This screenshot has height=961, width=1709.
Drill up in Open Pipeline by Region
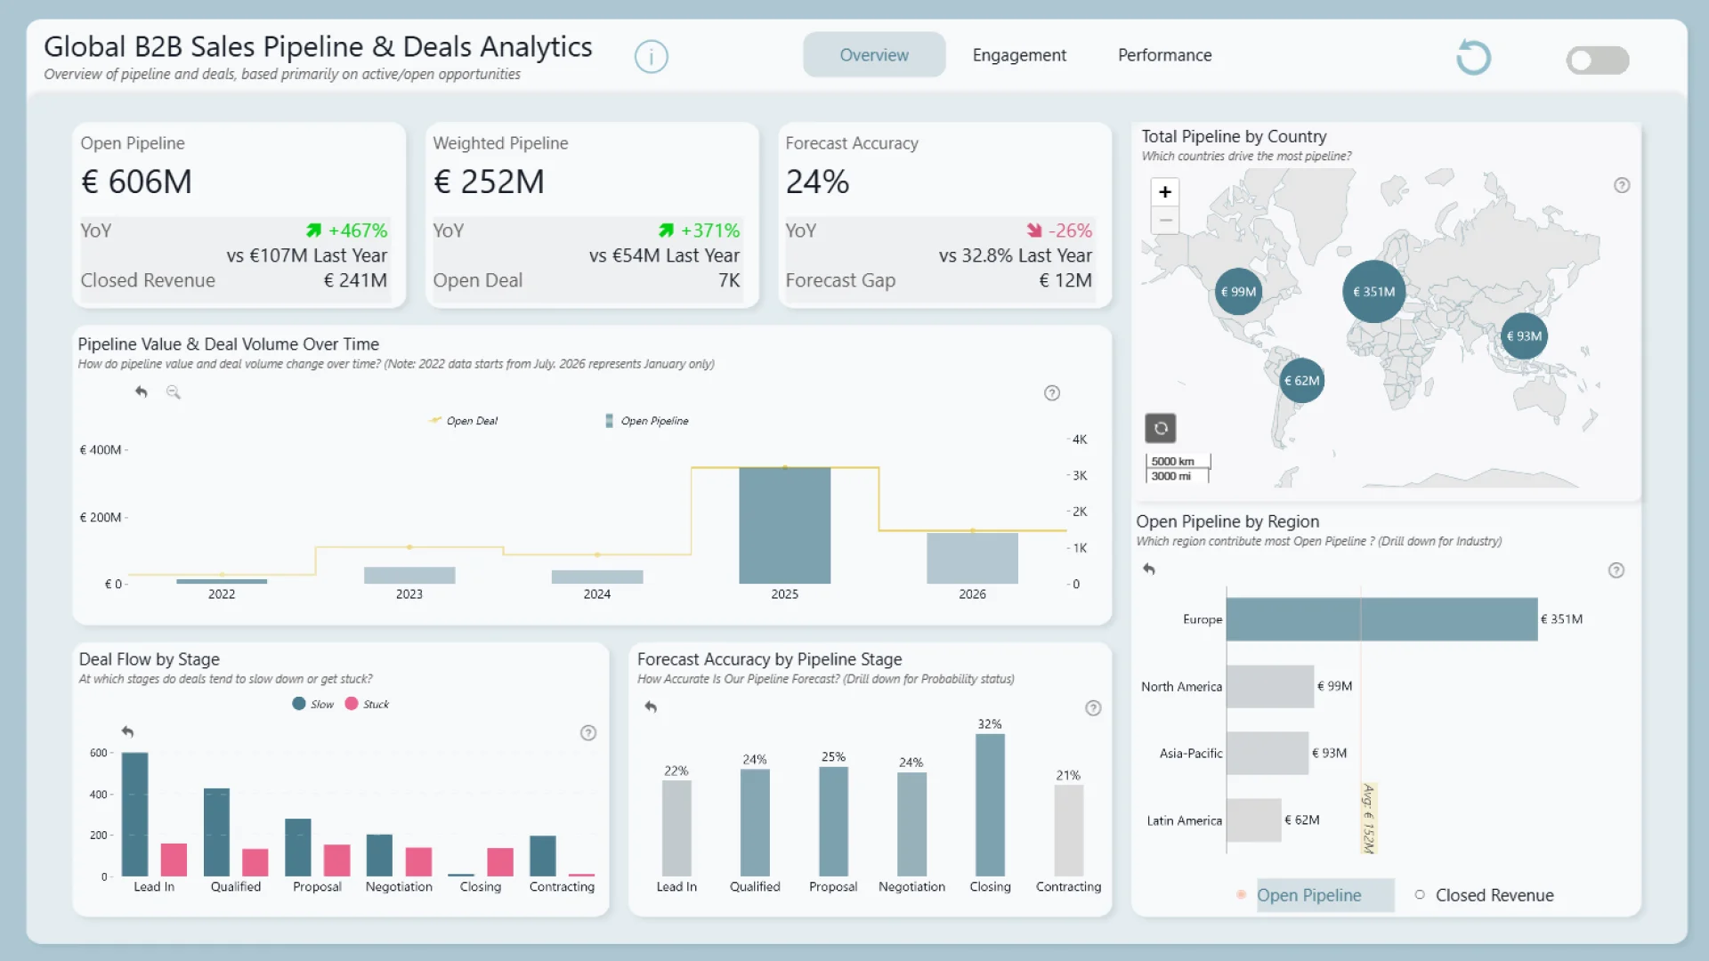[x=1149, y=569]
